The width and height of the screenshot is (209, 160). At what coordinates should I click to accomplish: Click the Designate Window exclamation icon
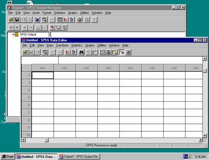[94, 20]
